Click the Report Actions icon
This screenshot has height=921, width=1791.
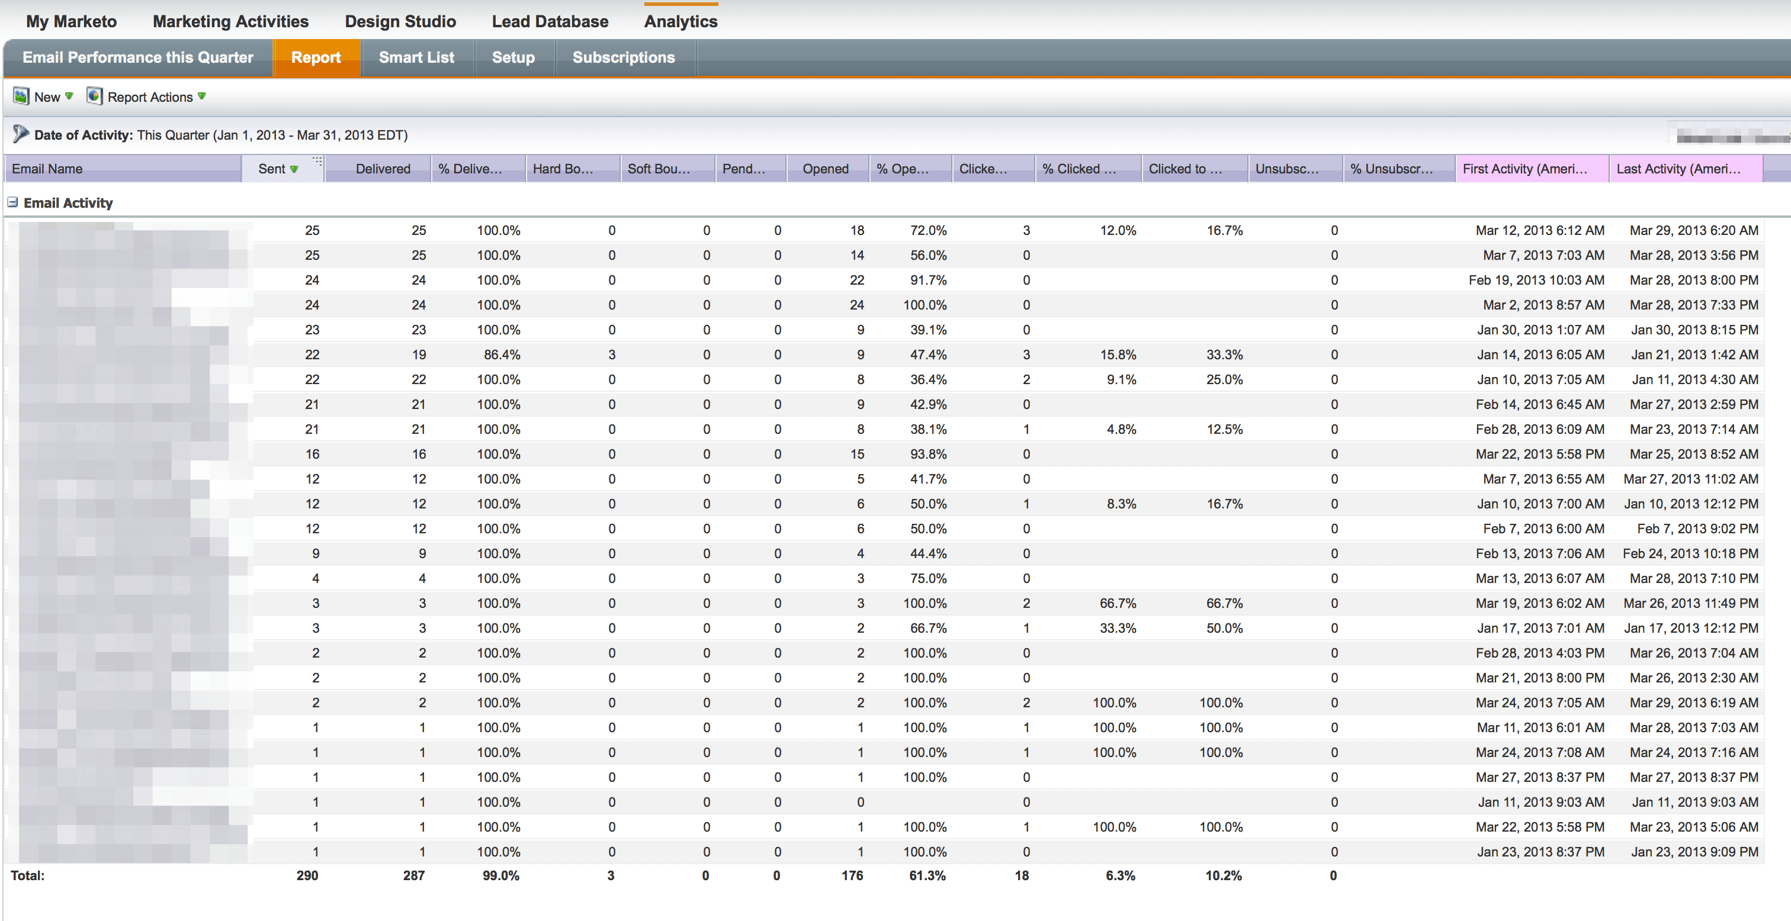click(94, 96)
